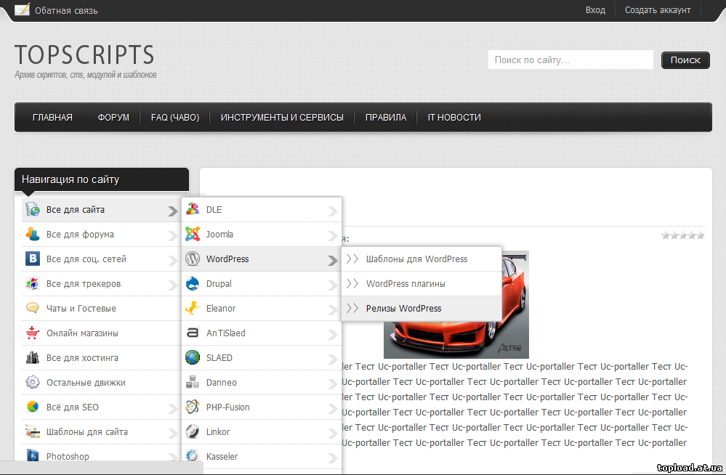Image resolution: width=726 pixels, height=475 pixels.
Task: Click the 'Все для форума' users icon
Action: point(33,235)
